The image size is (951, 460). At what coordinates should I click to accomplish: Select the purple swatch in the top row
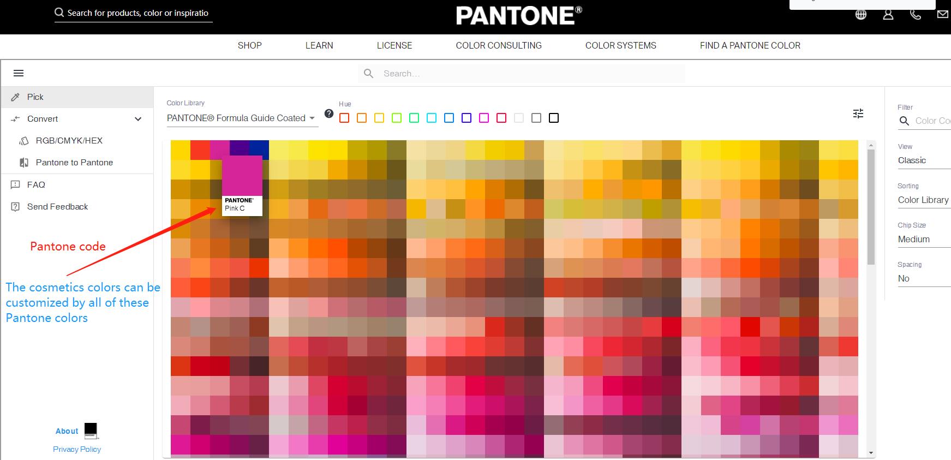coord(240,148)
